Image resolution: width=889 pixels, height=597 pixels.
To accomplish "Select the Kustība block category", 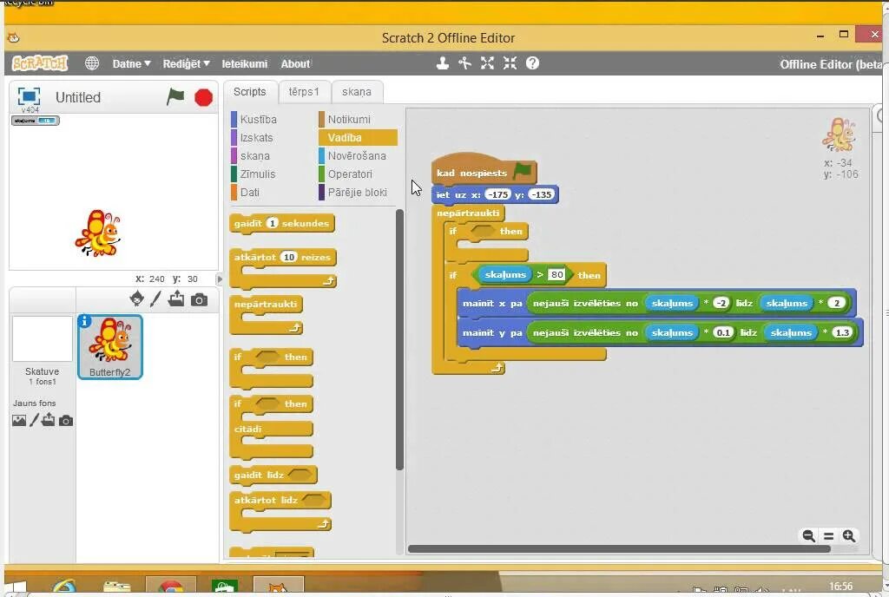I will click(x=258, y=120).
